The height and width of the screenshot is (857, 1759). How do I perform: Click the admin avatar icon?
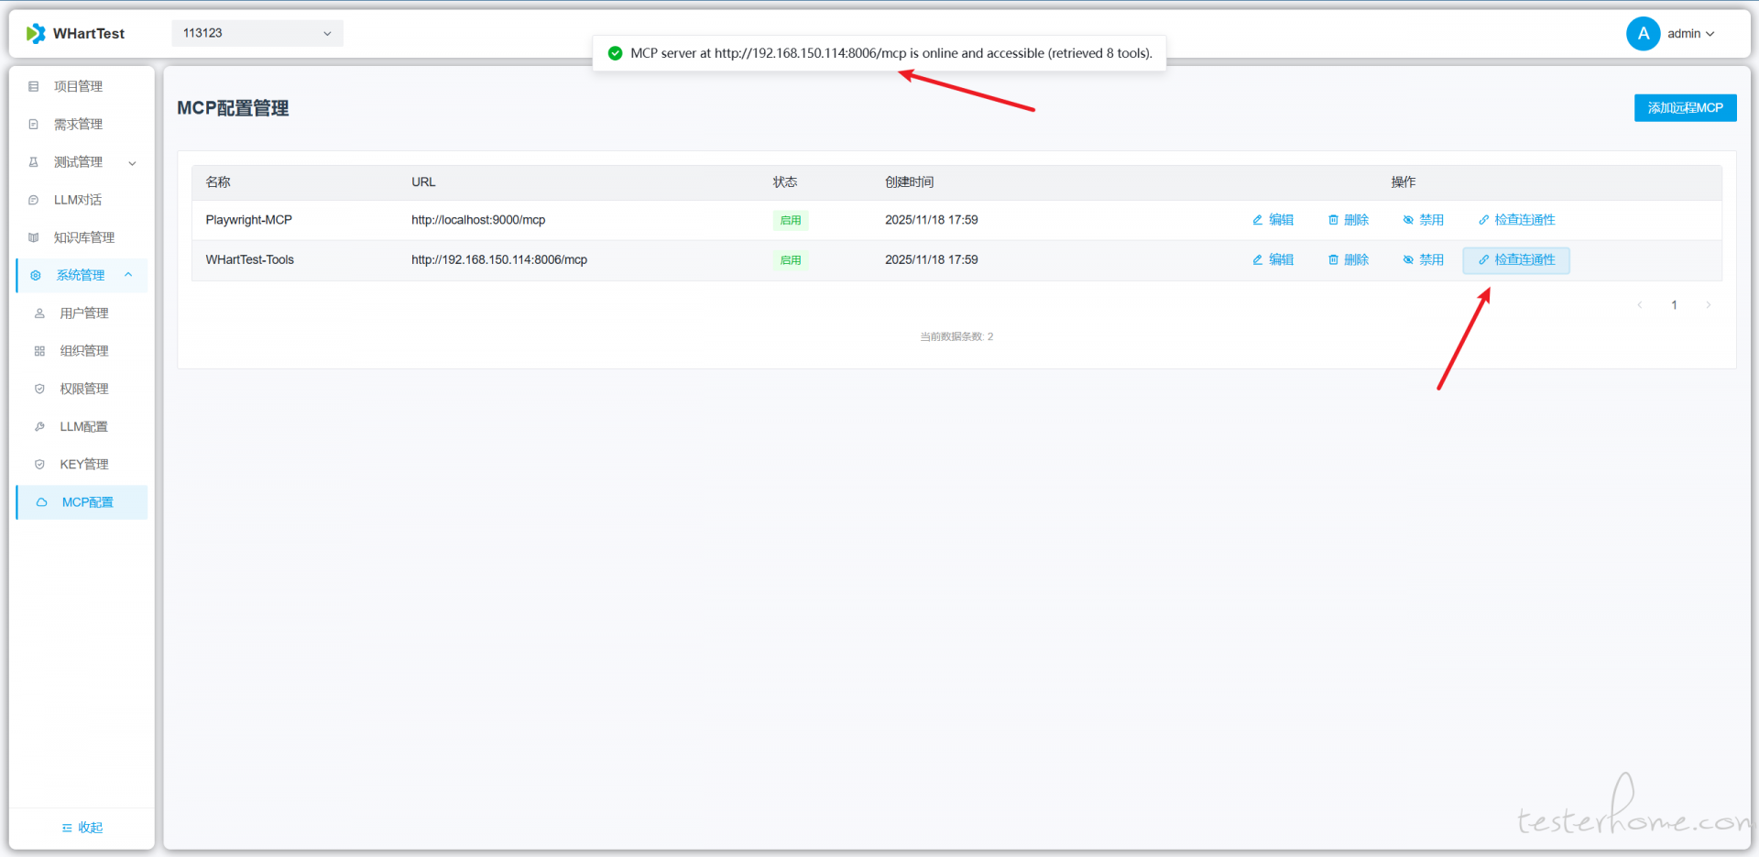(x=1643, y=34)
